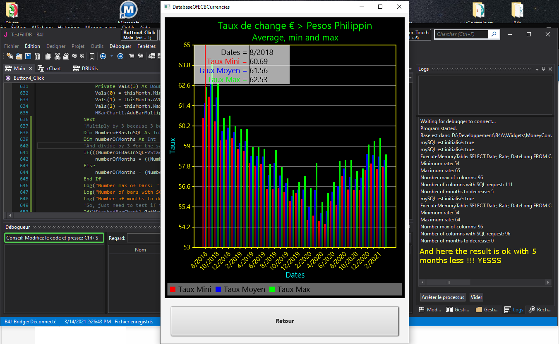The height and width of the screenshot is (344, 559).
Task: Click the new file icon in toolbar
Action: [x=9, y=56]
